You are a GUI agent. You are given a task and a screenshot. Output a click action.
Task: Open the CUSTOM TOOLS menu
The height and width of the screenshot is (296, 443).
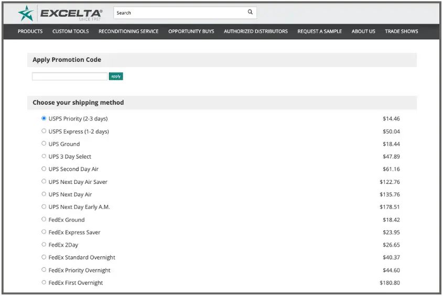(71, 31)
